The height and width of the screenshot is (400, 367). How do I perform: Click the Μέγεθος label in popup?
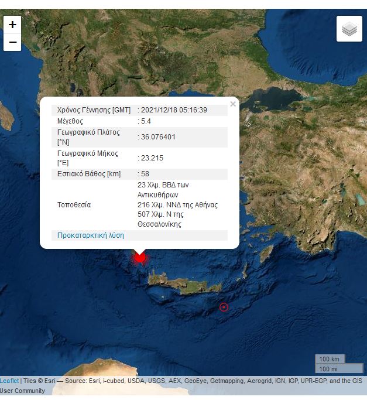click(70, 121)
